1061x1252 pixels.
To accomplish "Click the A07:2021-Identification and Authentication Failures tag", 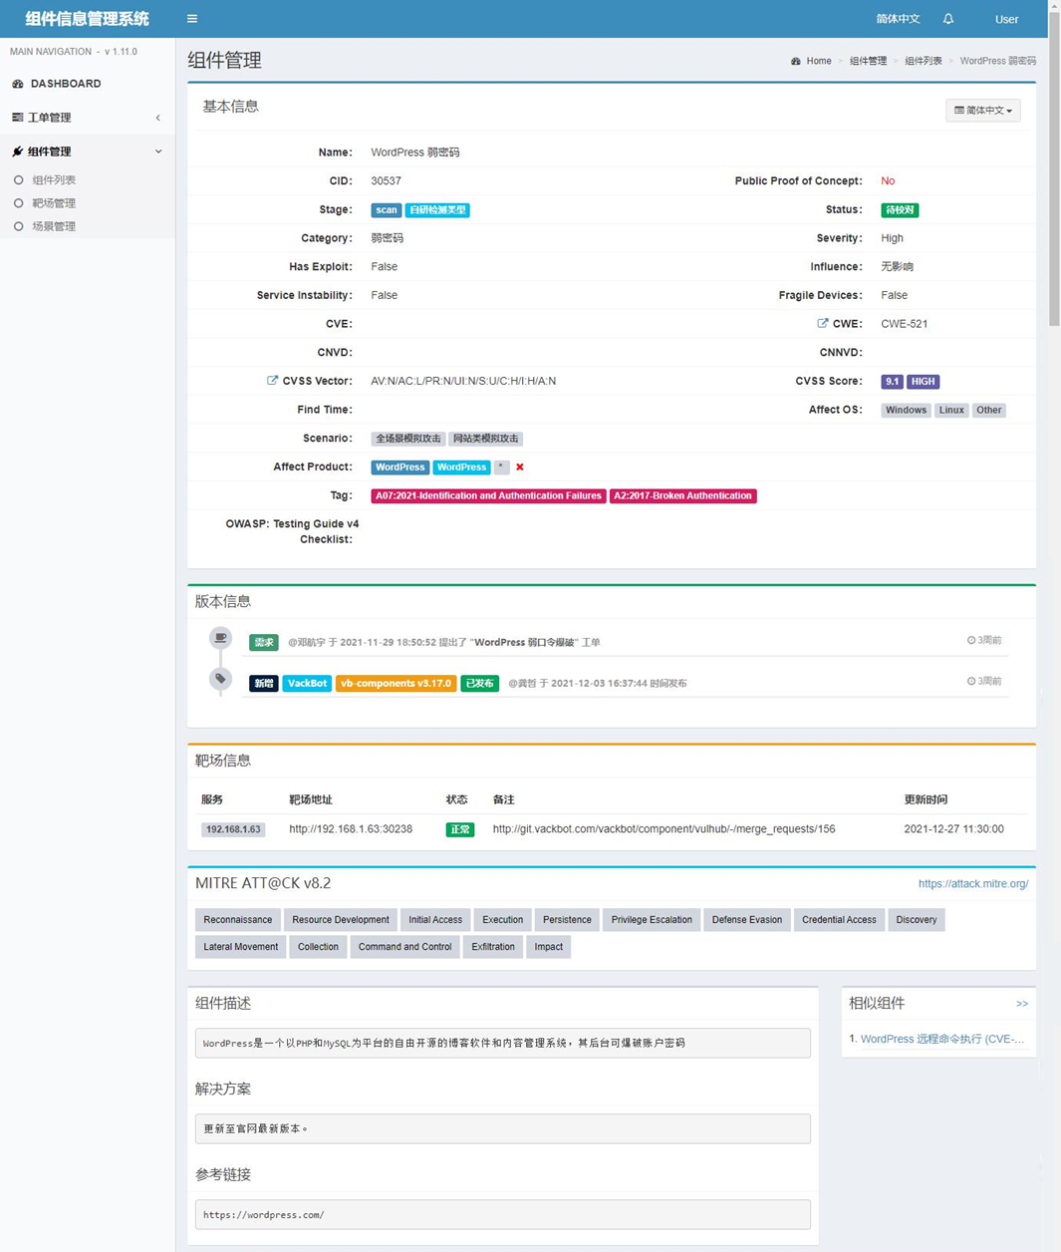I will (x=488, y=495).
